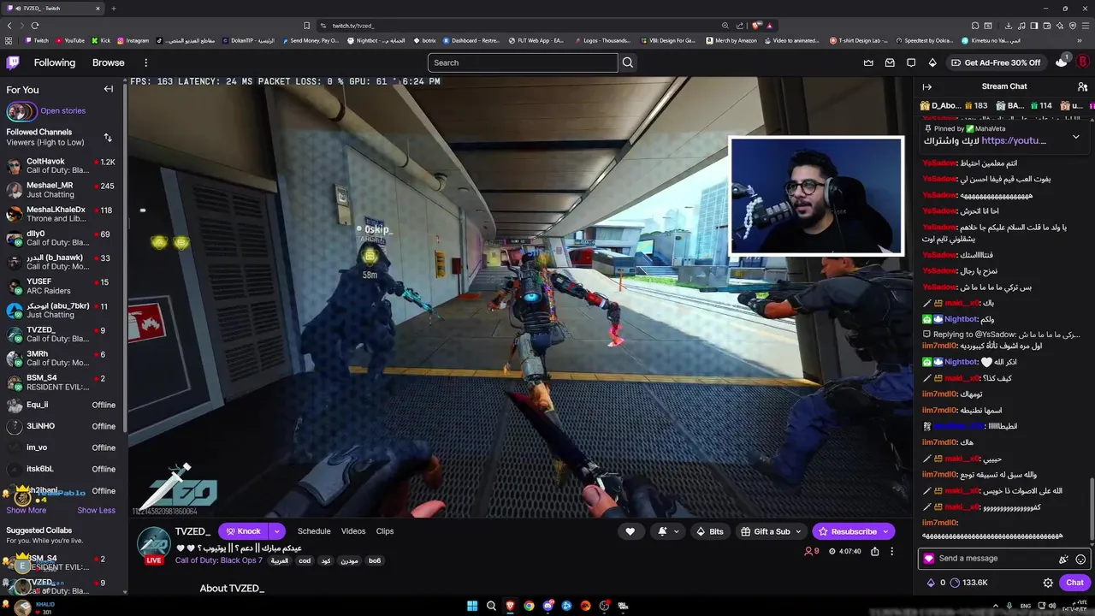Image resolution: width=1095 pixels, height=616 pixels.
Task: Click the Bits button under the stream
Action: tap(710, 531)
